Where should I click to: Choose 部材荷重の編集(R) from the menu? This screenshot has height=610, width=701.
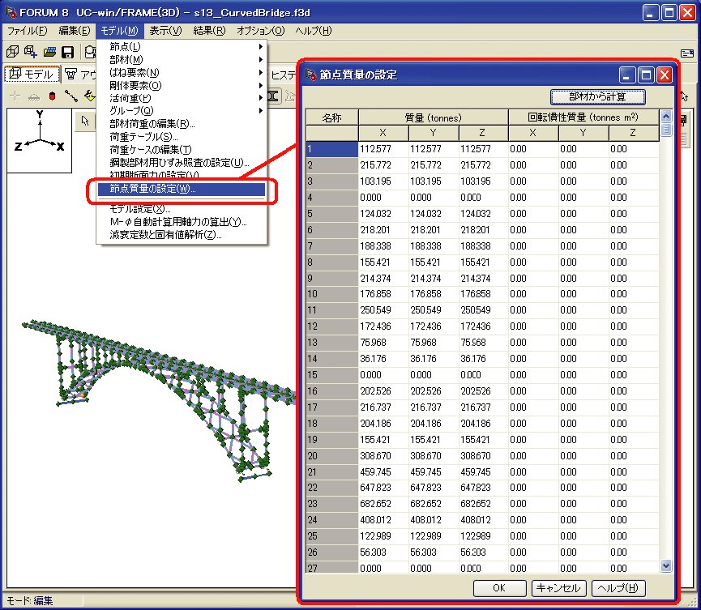click(x=182, y=124)
